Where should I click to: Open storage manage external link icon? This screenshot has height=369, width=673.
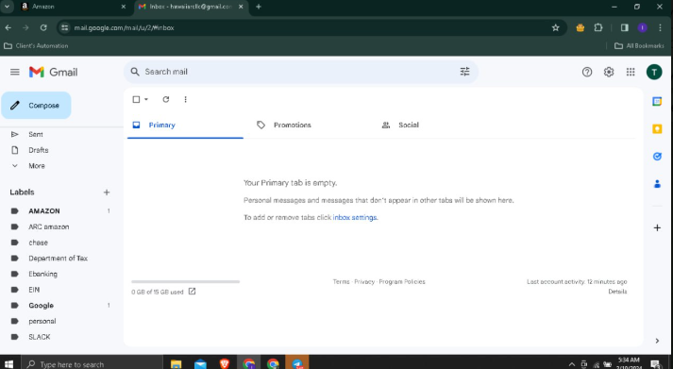(193, 292)
